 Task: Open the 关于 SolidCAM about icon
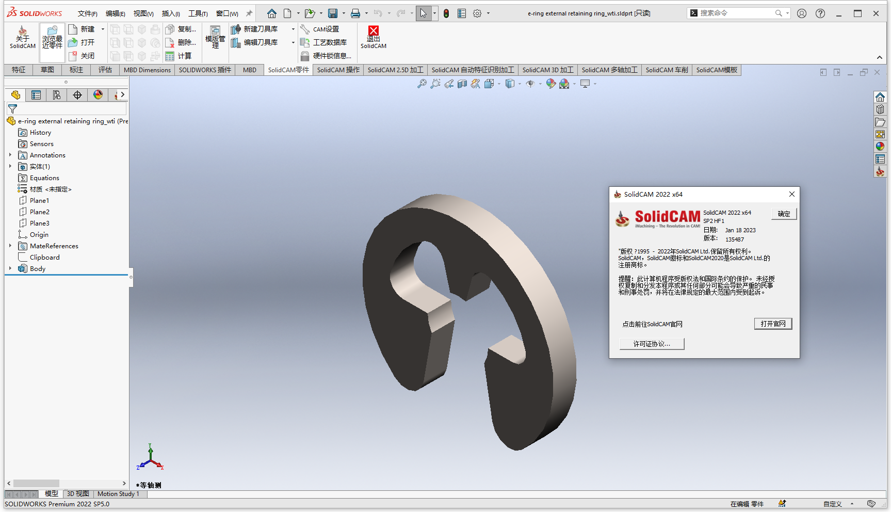[23, 37]
